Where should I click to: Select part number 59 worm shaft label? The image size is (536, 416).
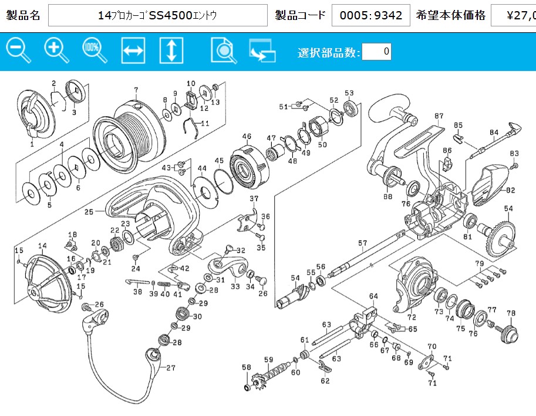click(269, 359)
